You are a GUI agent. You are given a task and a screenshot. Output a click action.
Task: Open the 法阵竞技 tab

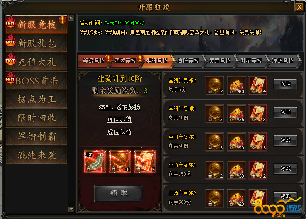[x=188, y=61]
